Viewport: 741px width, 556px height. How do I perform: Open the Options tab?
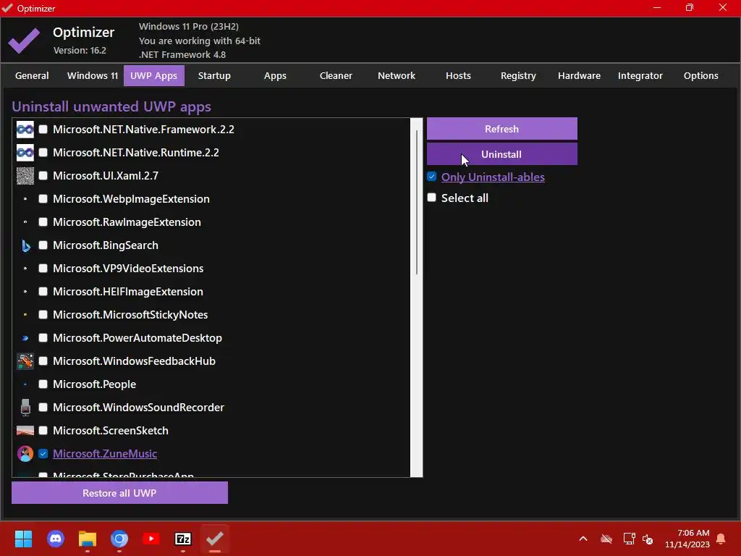pos(700,75)
